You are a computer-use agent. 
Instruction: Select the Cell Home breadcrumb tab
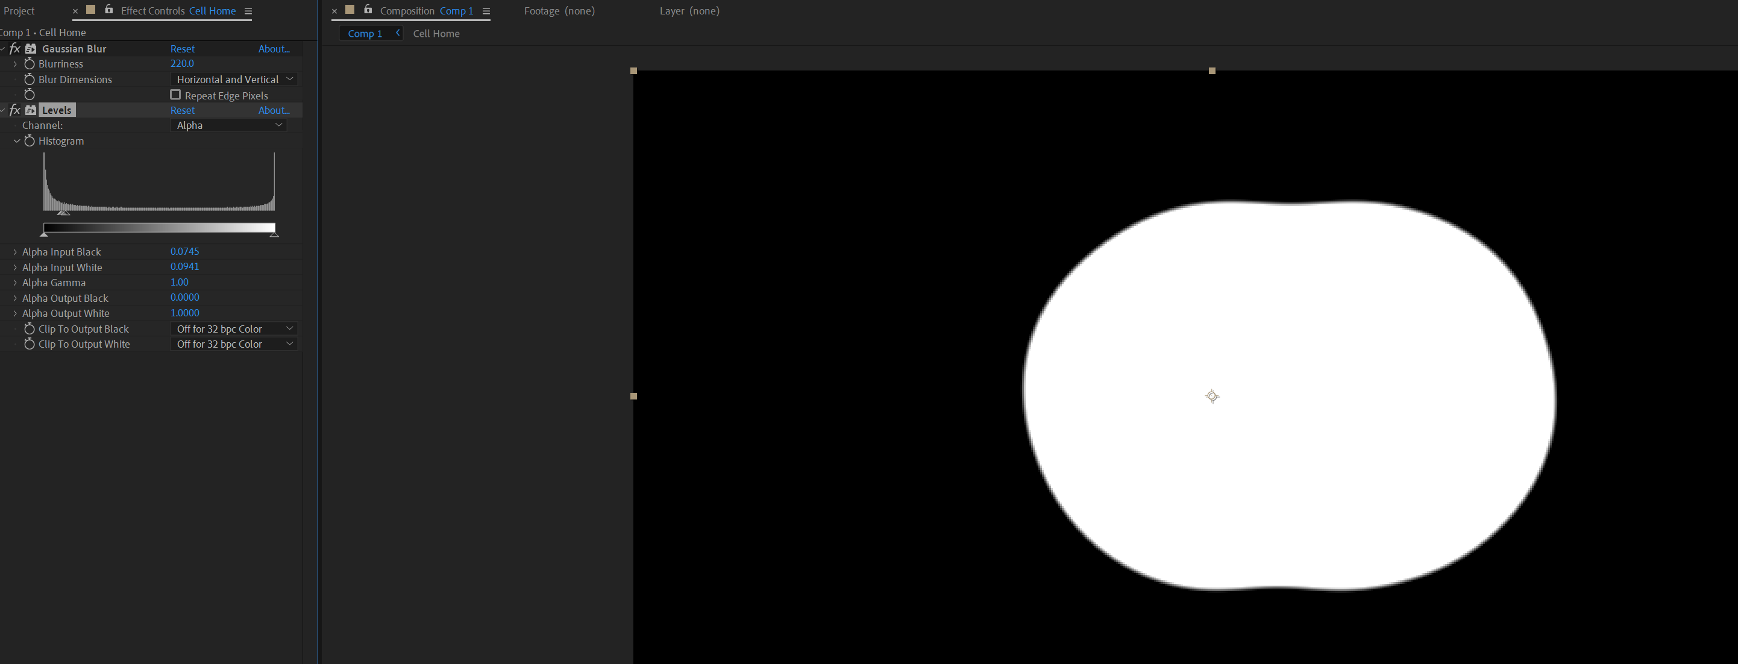click(x=436, y=34)
